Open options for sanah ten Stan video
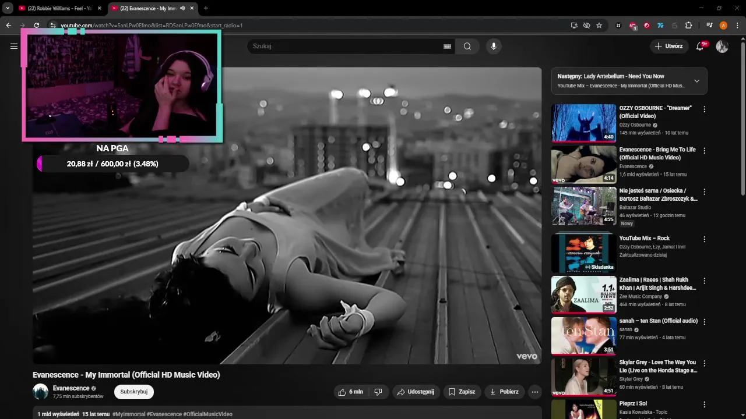Screen dimensions: 746x419 coord(704,322)
